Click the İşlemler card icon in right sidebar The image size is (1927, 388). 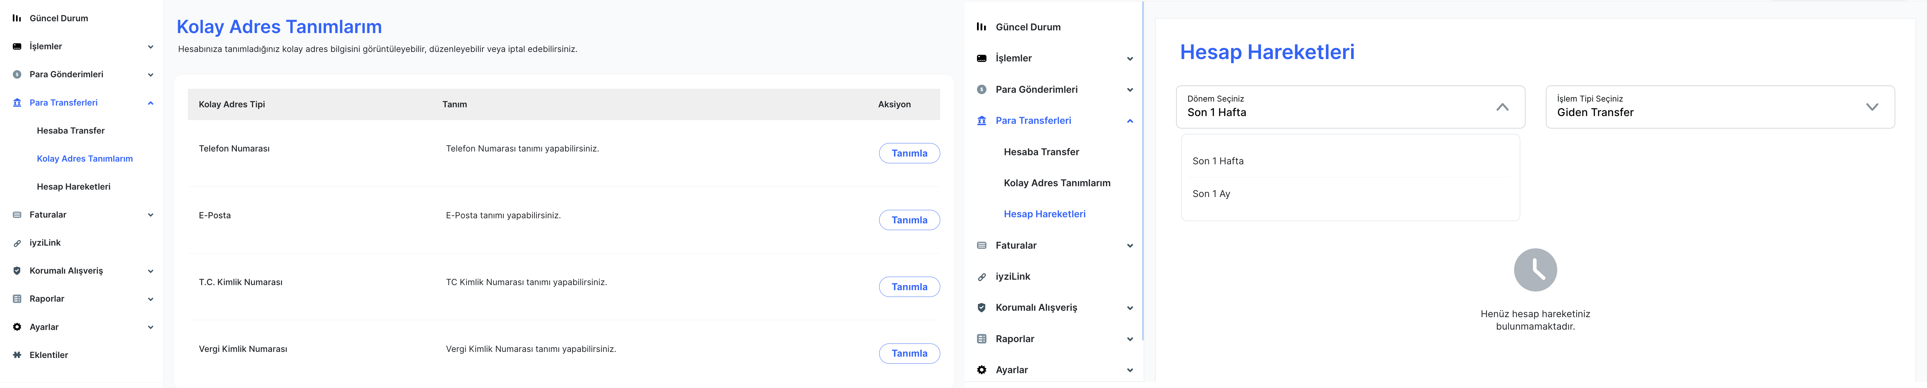point(982,58)
